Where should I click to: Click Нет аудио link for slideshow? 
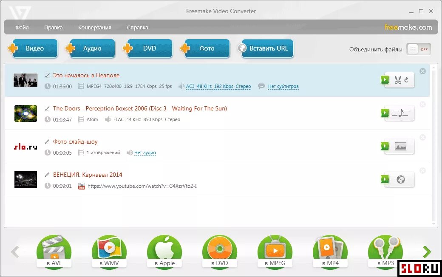(x=145, y=153)
